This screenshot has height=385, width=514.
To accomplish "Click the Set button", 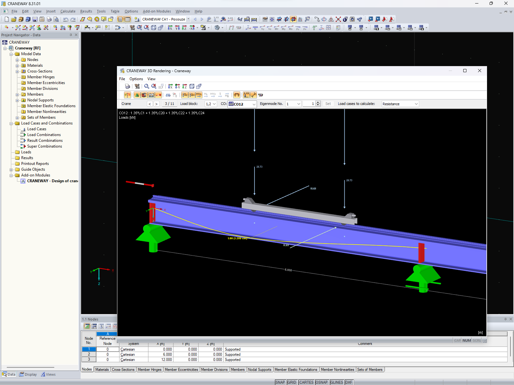I will (328, 104).
